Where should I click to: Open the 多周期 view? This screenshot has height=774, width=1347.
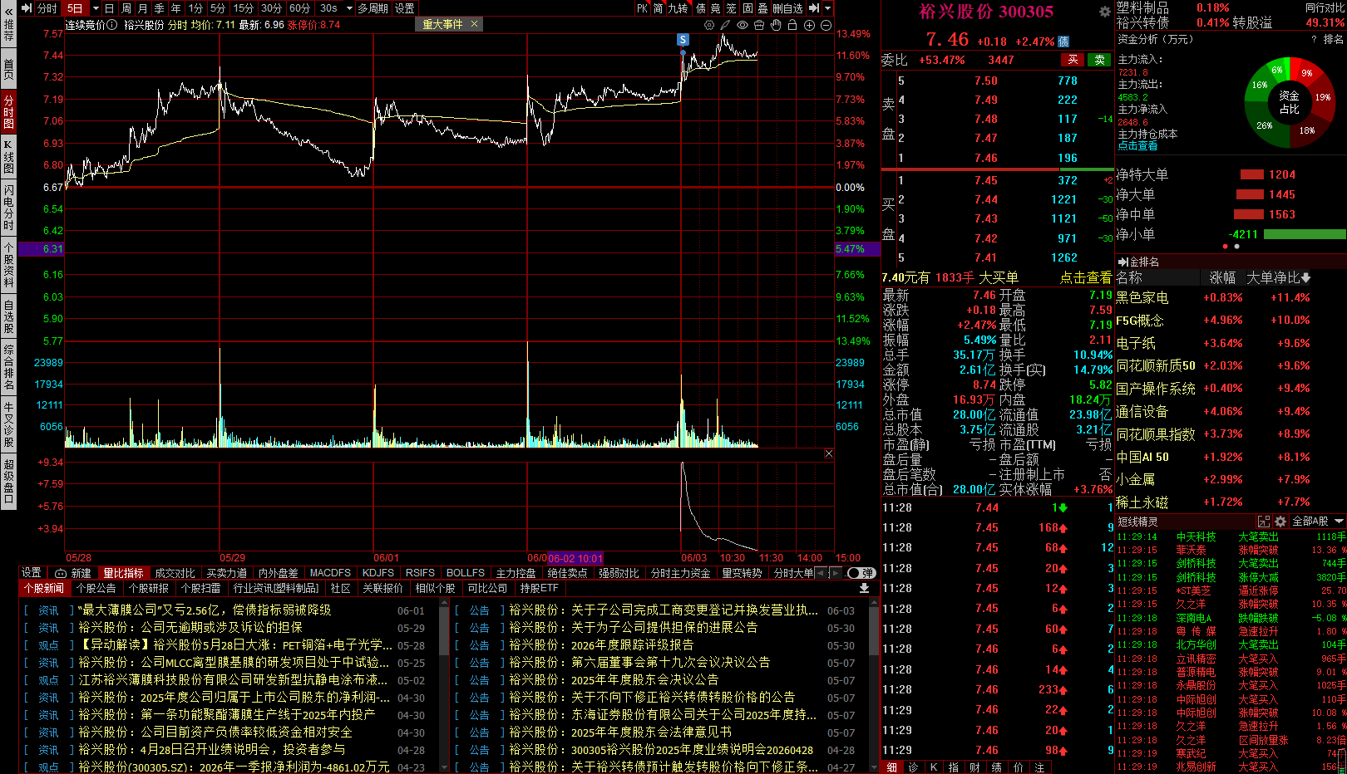(373, 8)
